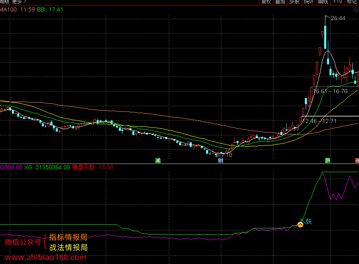The height and width of the screenshot is (264, 359).
Task: Click the 横盘天数: 13.00 indicator value
Action: 93,167
